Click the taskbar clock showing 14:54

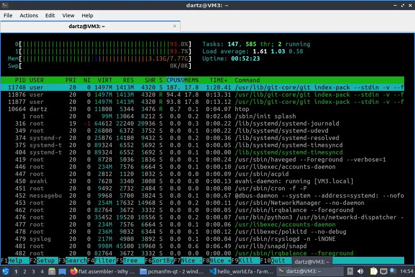406,271
